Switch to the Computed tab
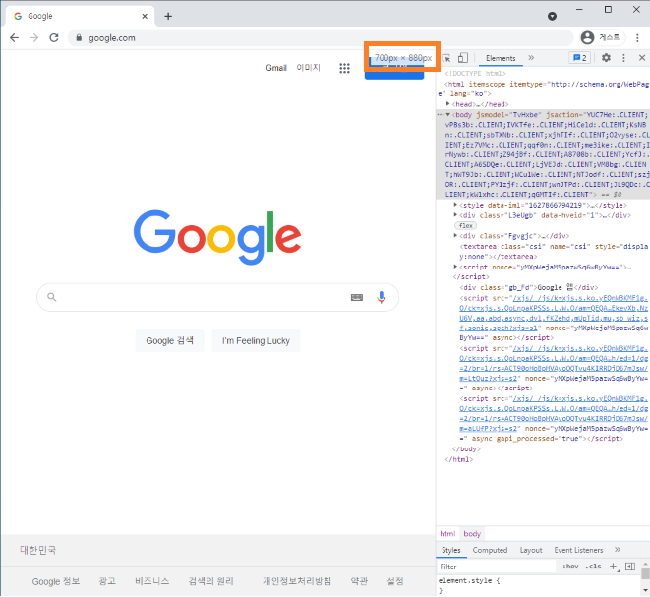Viewport: 650px width, 597px height. click(x=490, y=550)
